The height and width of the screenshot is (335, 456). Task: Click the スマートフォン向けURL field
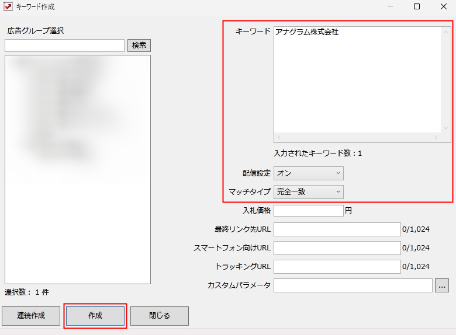pos(337,248)
